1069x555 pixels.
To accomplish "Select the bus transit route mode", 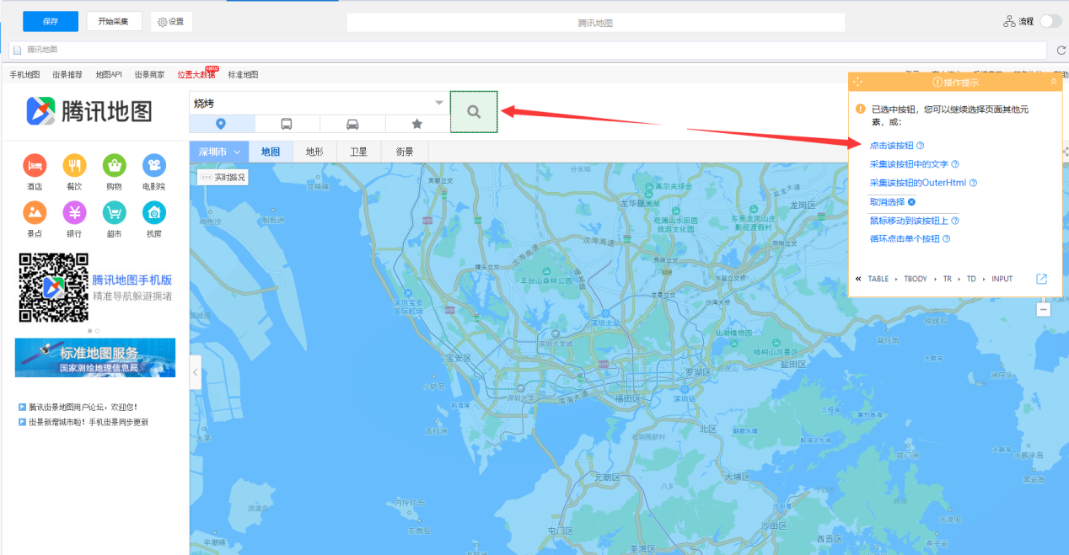I will pos(287,124).
